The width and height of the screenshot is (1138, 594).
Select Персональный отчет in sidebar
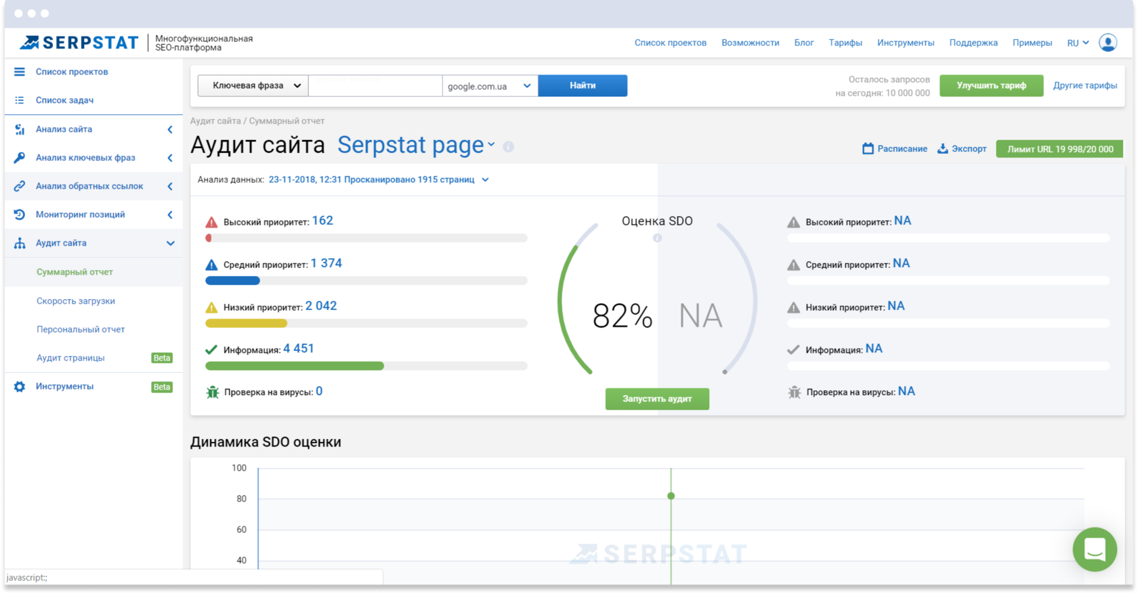(81, 329)
